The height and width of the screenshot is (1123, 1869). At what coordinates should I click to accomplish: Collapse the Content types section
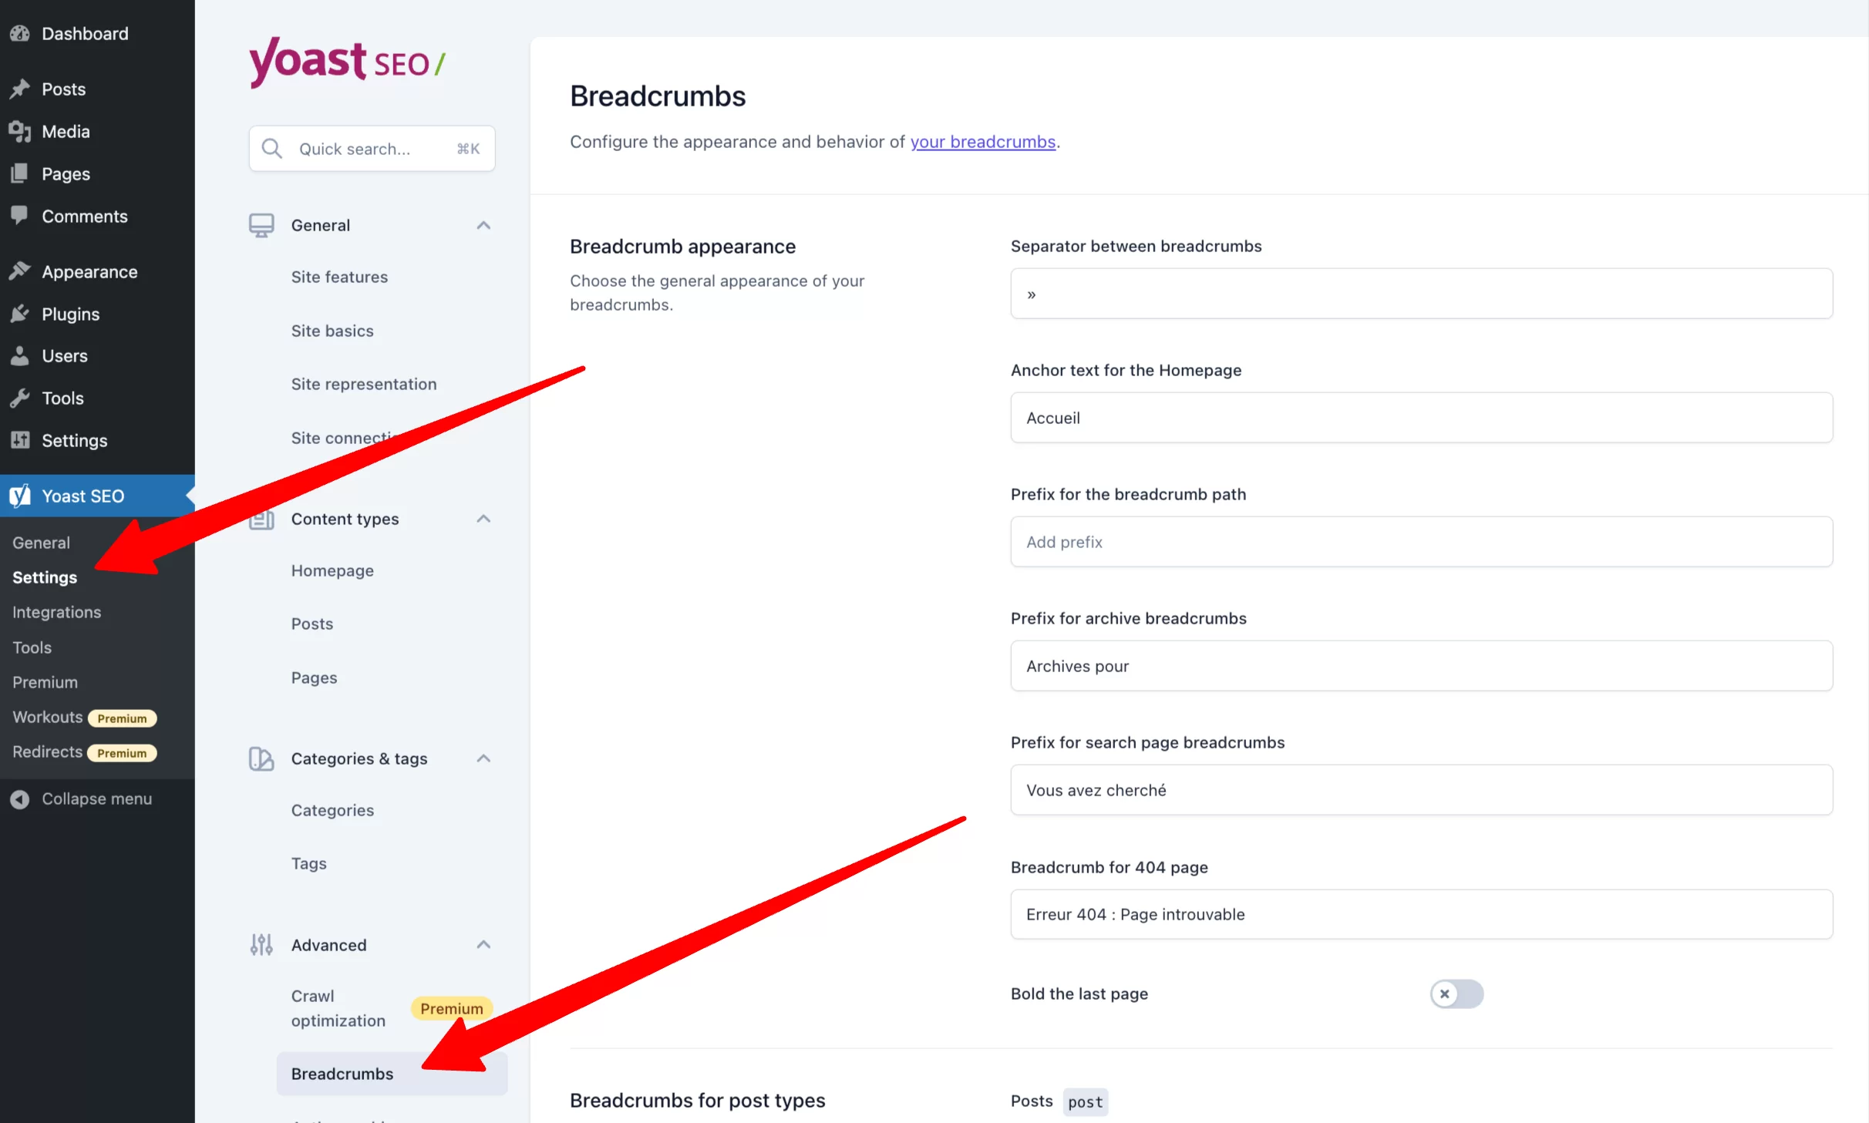(483, 519)
